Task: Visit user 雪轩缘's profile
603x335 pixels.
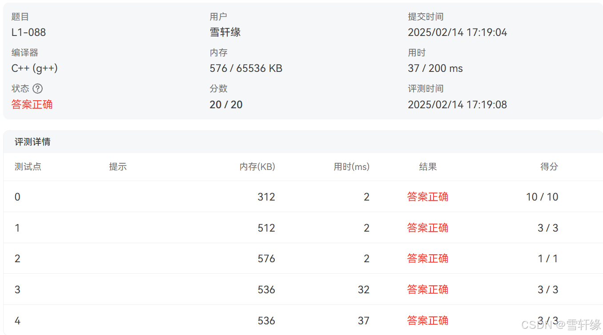Action: (x=225, y=32)
